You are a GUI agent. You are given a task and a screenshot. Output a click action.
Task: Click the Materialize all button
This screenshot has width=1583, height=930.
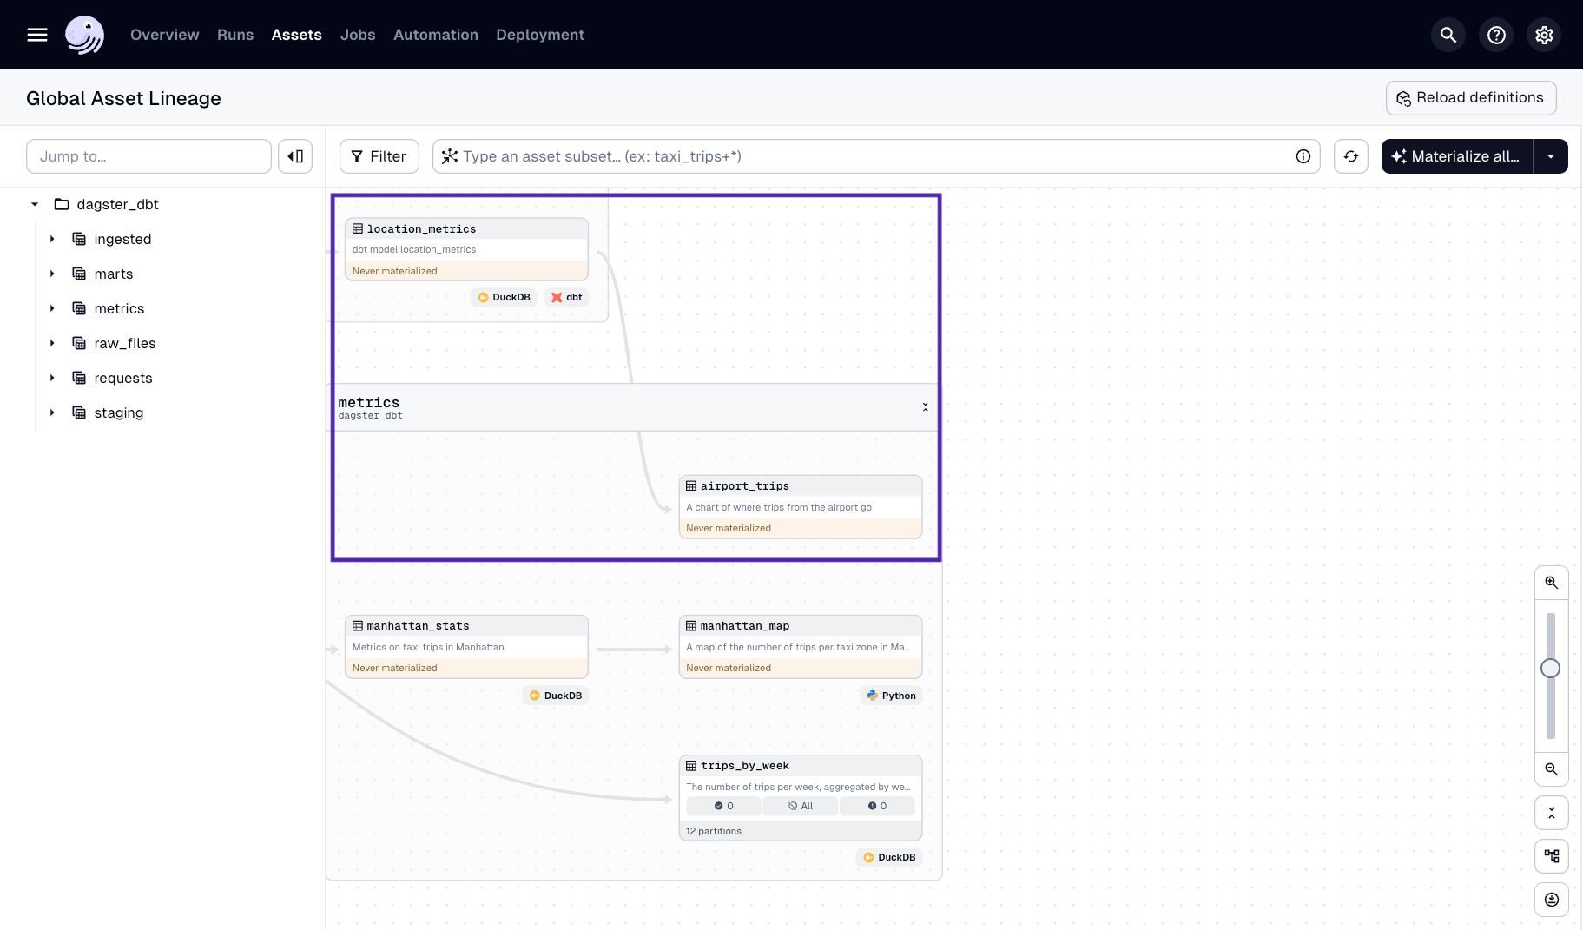pos(1457,156)
